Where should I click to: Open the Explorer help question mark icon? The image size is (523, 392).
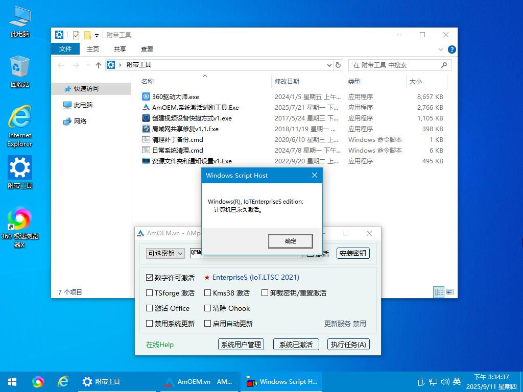[x=451, y=50]
